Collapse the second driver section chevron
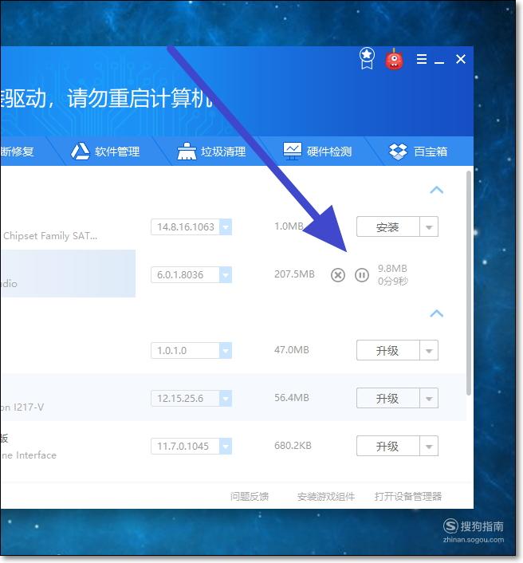523x563 pixels. (x=436, y=313)
